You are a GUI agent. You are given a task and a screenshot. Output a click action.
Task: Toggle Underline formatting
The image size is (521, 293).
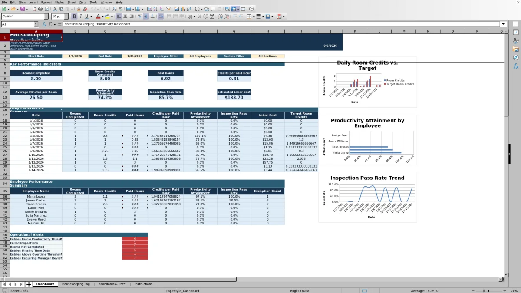[x=86, y=16]
